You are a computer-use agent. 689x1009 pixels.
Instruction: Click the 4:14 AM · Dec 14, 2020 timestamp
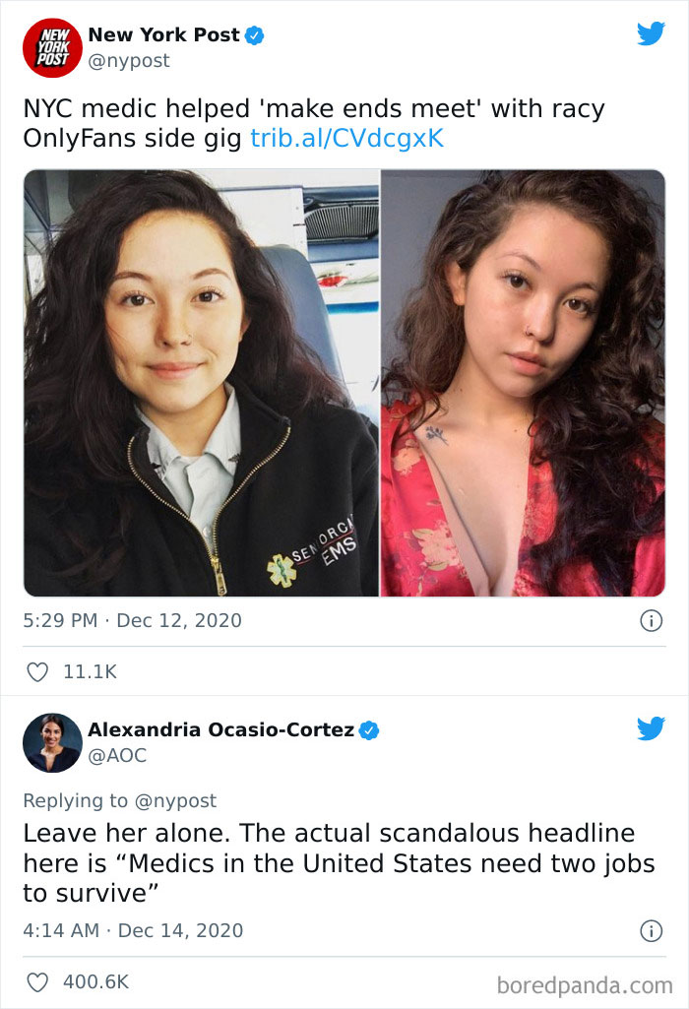(133, 930)
